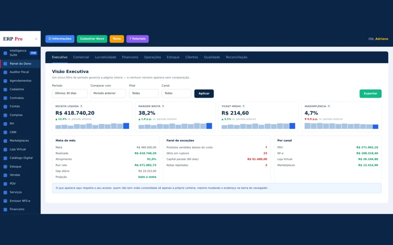Image resolution: width=393 pixels, height=245 pixels.
Task: Click the 91,0% Atingimento value
Action: coord(152,159)
